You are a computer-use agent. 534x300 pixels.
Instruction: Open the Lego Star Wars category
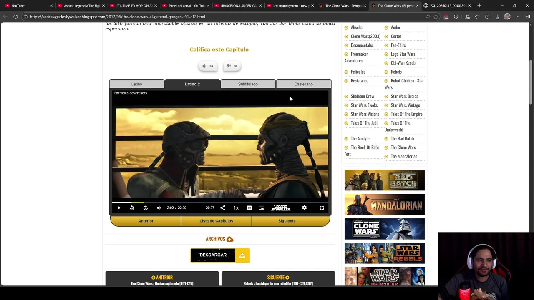coord(403,54)
